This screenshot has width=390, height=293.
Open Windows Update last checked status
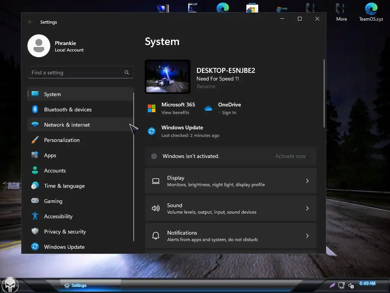click(190, 135)
